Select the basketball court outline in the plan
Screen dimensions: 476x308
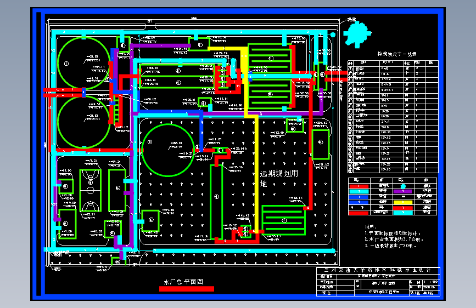pos(91,190)
